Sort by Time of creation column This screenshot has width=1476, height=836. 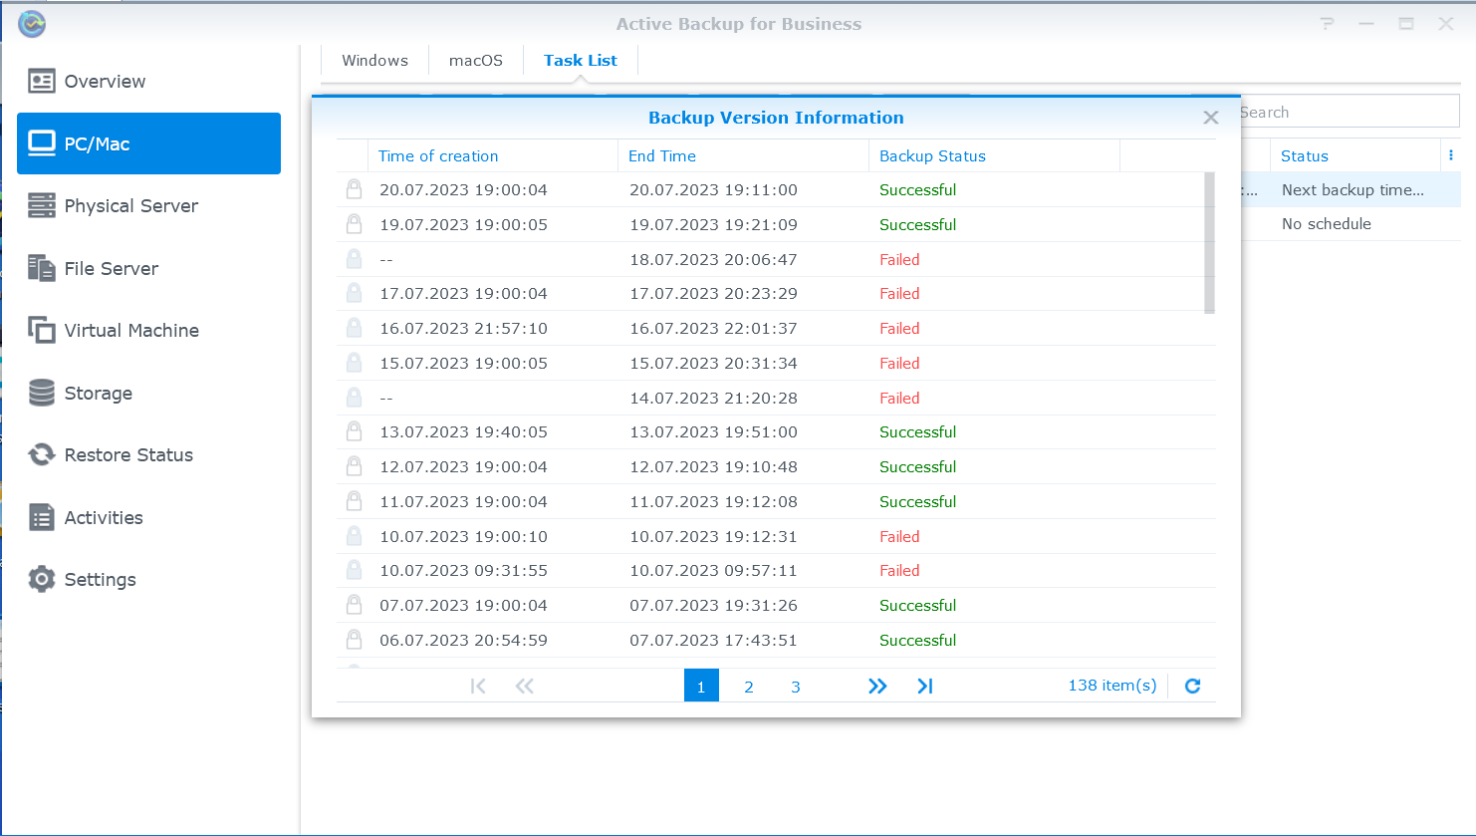(492, 155)
